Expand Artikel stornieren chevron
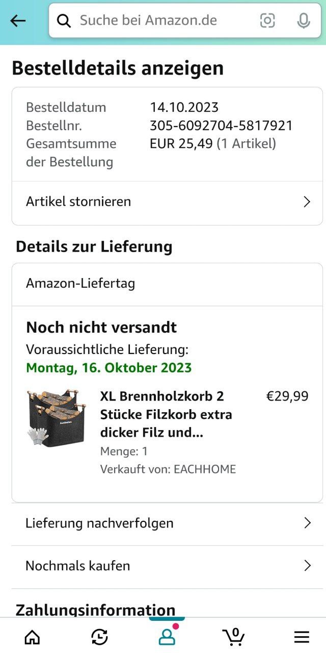This screenshot has height=653, width=326. (307, 202)
